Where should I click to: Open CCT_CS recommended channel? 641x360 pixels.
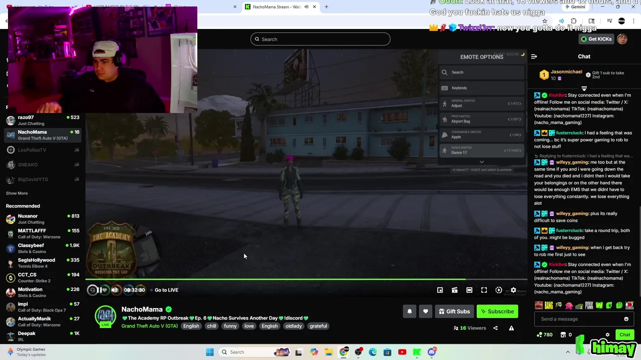coord(43,277)
